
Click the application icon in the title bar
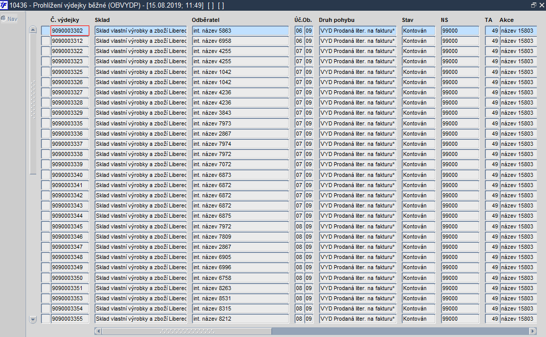(4, 5)
